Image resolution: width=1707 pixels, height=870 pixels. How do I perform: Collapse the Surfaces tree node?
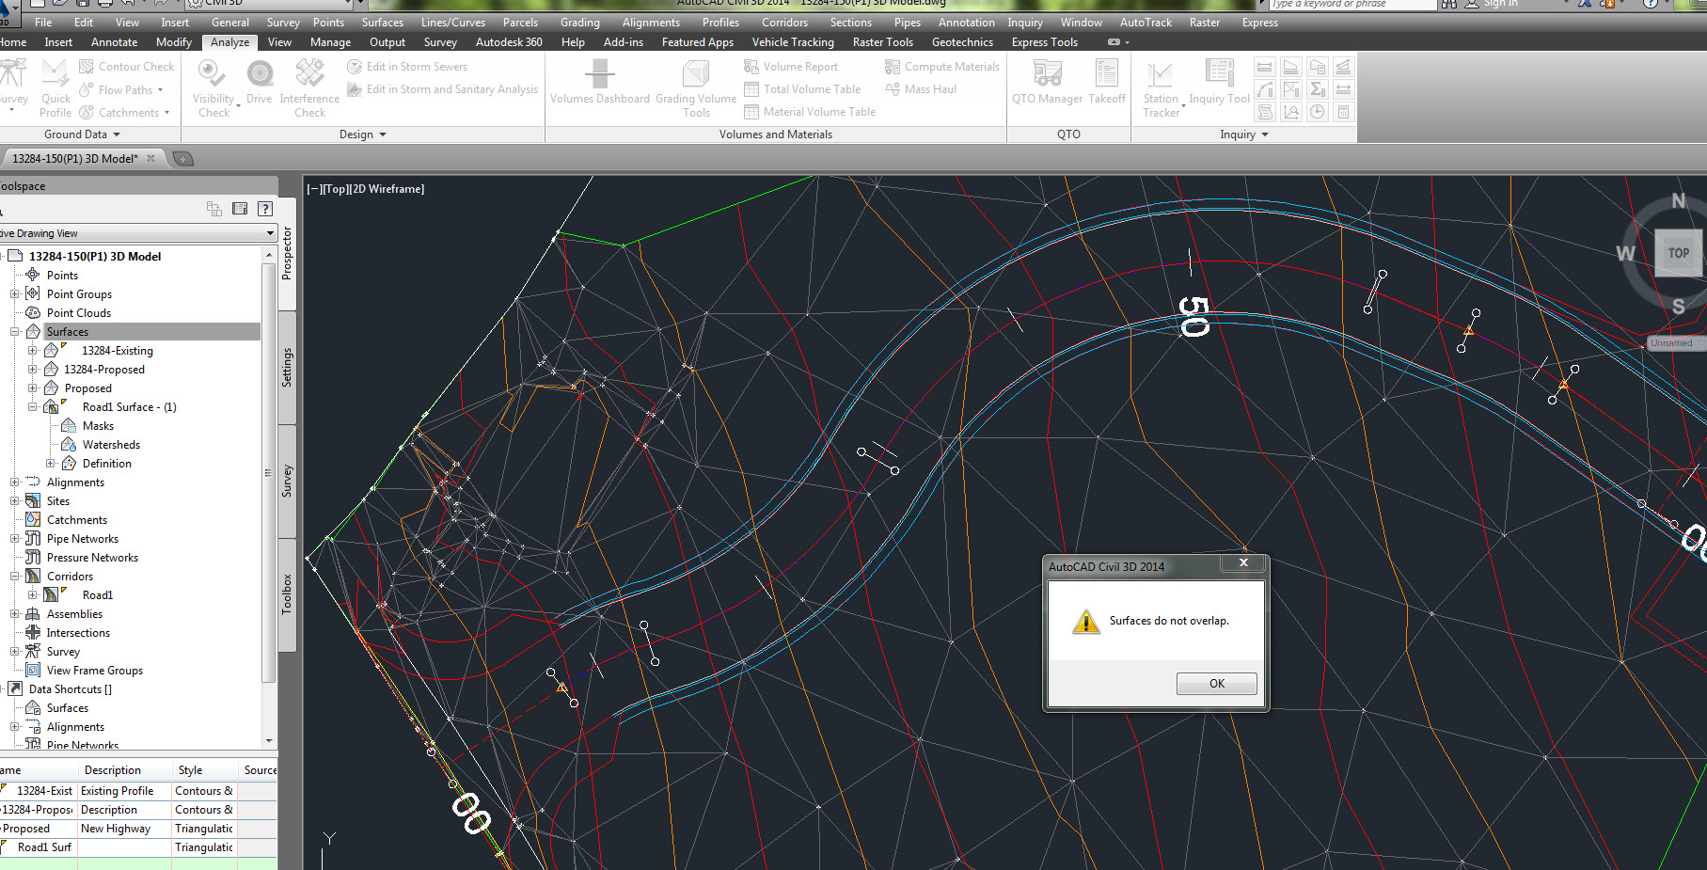(x=14, y=332)
